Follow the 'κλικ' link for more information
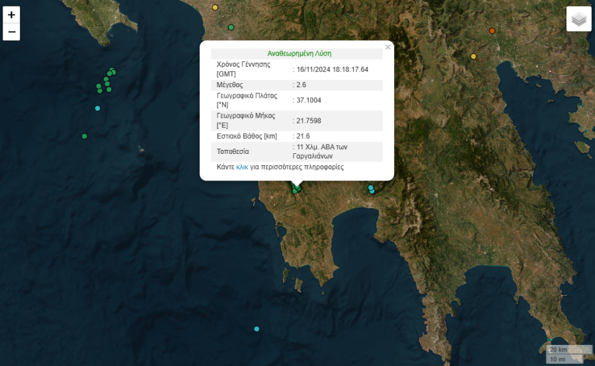Screen dimensions: 595x366 242,167
